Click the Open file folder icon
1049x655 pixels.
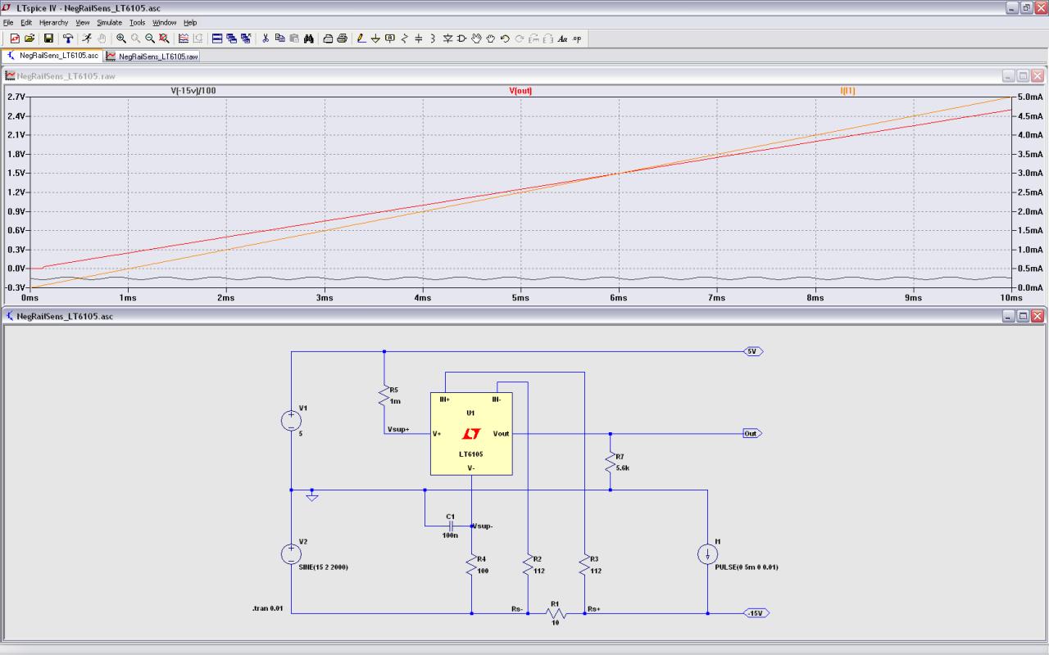(x=30, y=38)
